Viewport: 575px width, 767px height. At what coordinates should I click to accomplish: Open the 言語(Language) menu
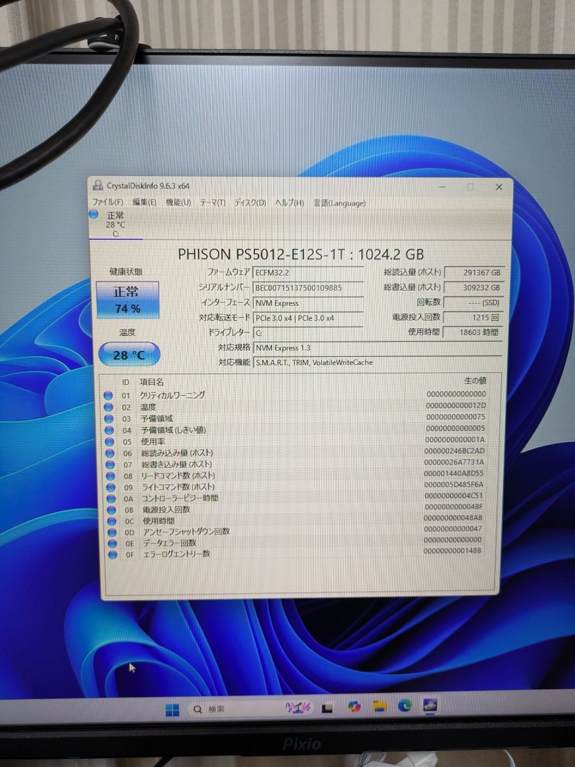point(339,203)
